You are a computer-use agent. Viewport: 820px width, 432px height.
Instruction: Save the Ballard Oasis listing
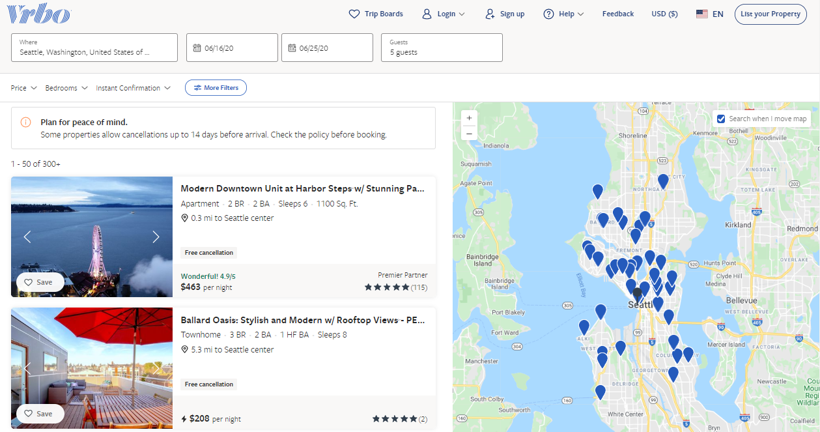coord(40,414)
